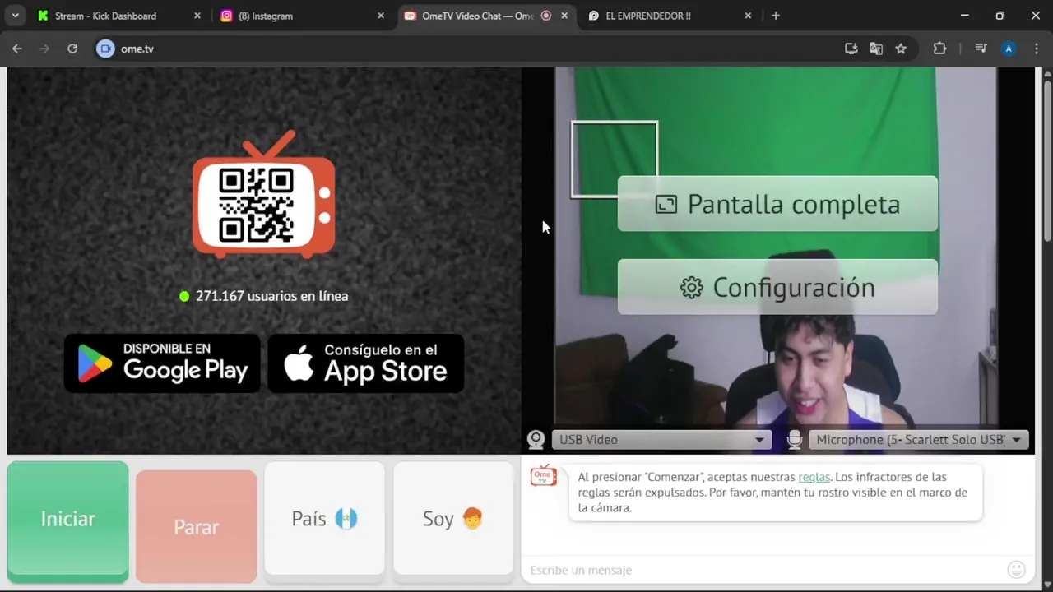Go forward to the next page
1053x592 pixels.
44,49
